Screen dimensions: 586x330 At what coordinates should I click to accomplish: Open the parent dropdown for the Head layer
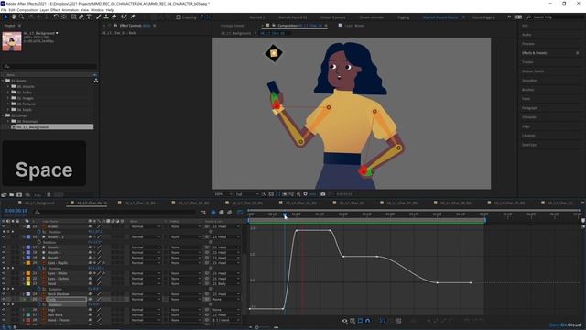pos(226,283)
